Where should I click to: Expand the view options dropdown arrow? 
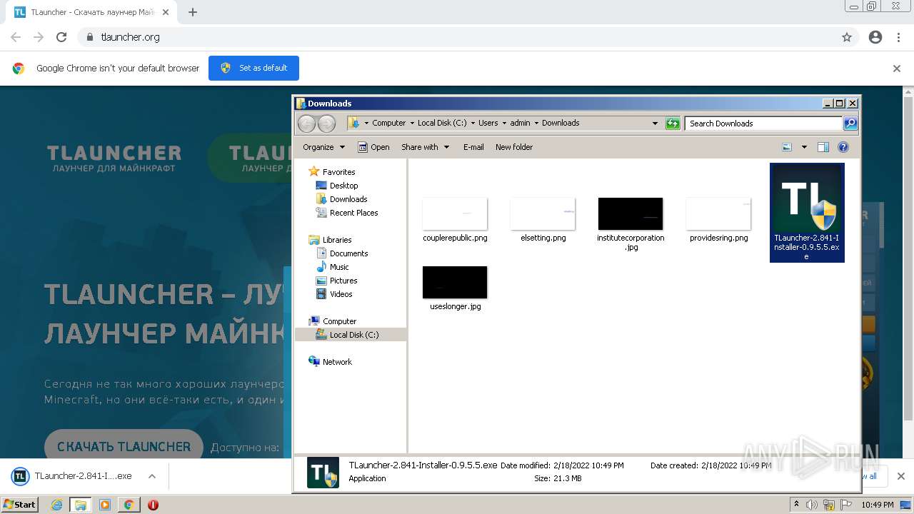click(x=804, y=147)
